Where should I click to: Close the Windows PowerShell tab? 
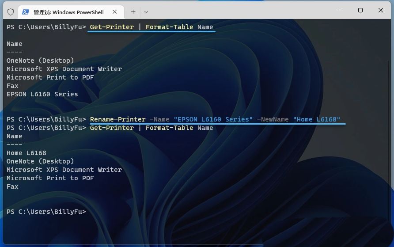(114, 12)
